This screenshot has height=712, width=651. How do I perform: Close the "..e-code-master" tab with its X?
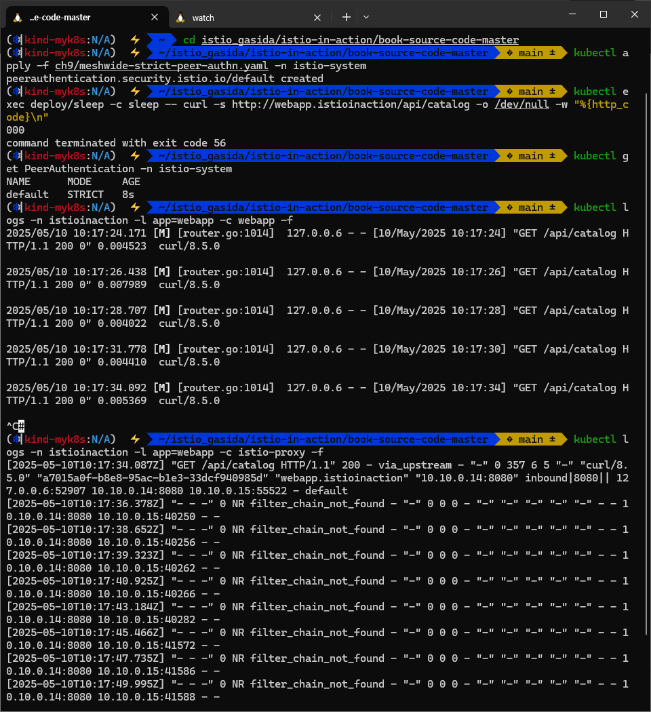[155, 17]
